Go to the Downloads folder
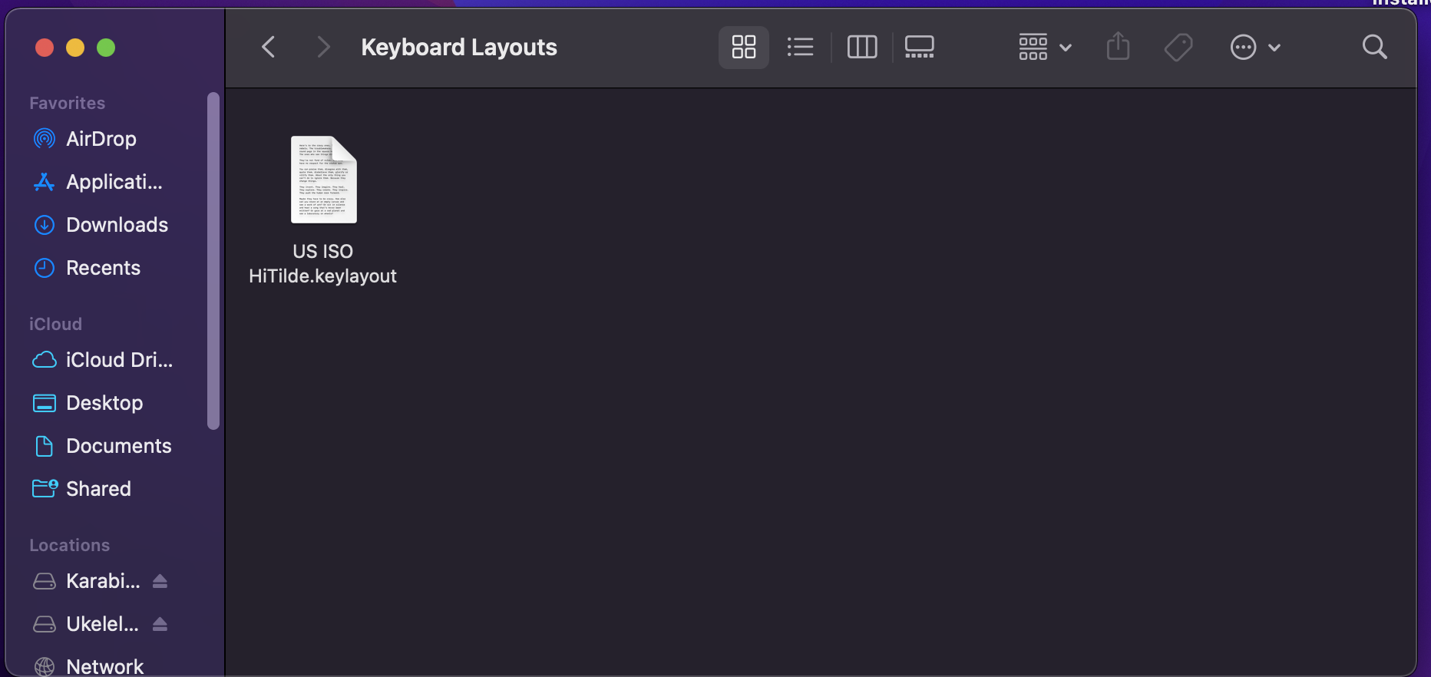 click(117, 225)
